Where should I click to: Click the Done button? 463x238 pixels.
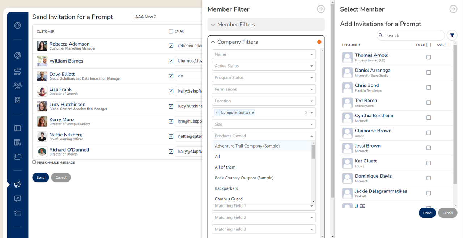427,213
